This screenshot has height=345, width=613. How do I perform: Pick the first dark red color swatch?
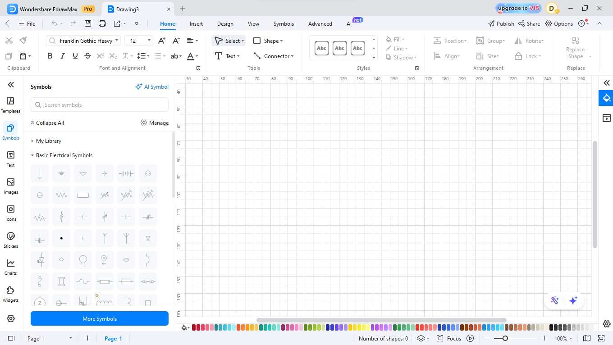tap(194, 327)
